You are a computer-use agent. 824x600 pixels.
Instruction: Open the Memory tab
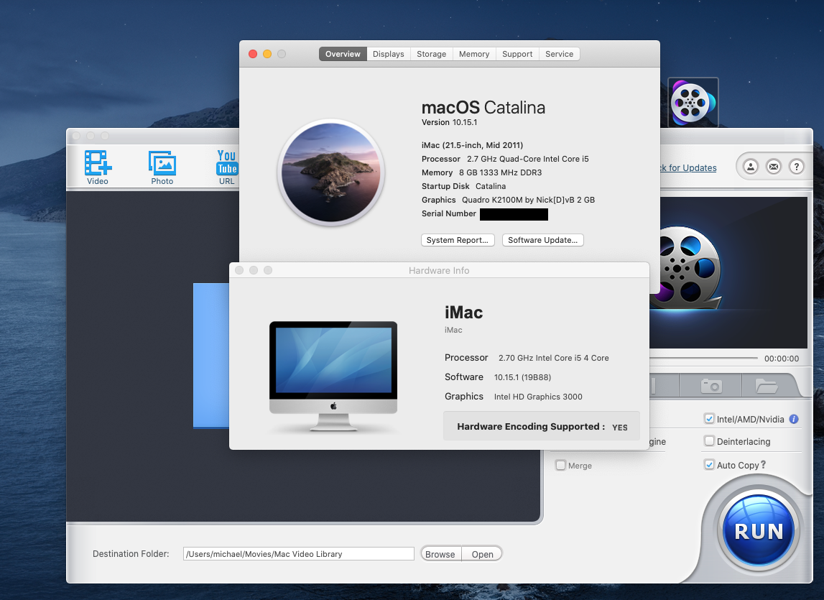click(x=474, y=54)
